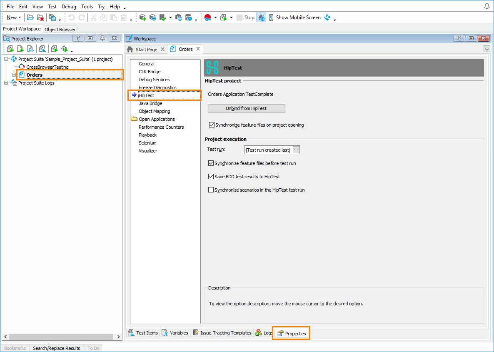The image size is (494, 352).
Task: Click the Close project red-X folder icon
Action: [x=40, y=17]
